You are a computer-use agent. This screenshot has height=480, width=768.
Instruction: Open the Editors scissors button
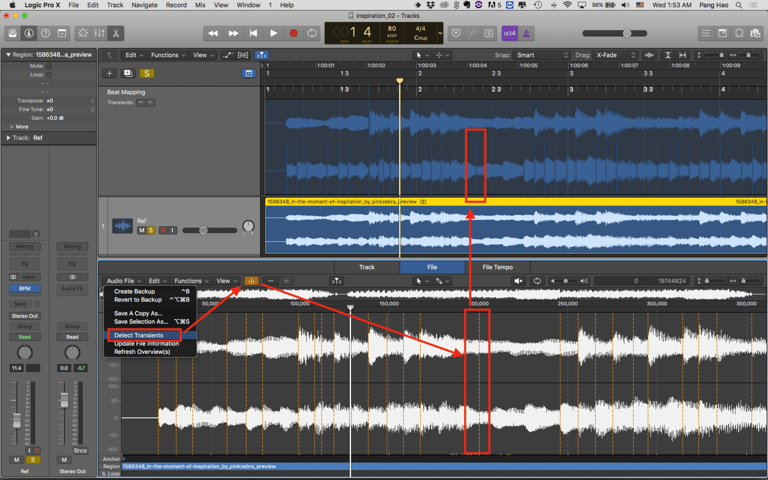coord(116,33)
